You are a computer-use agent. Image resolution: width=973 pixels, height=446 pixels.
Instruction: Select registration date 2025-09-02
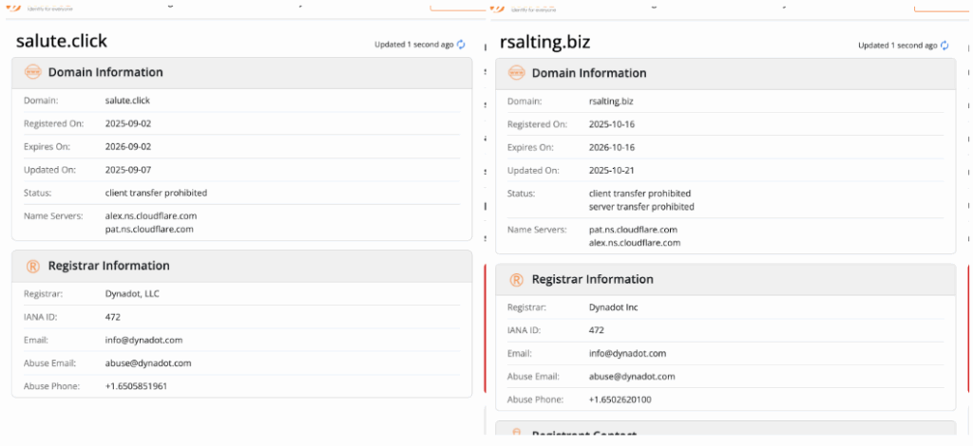(x=128, y=123)
